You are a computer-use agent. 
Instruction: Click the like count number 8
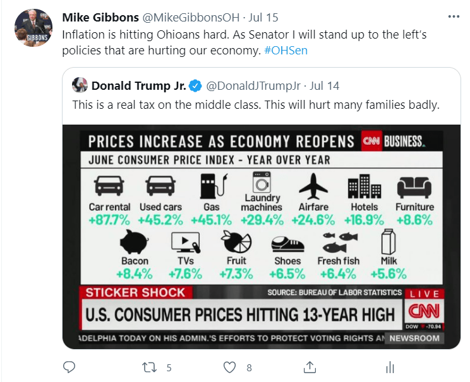pos(249,368)
